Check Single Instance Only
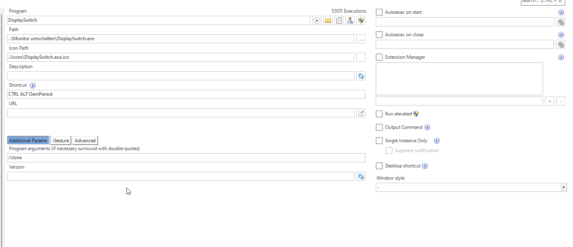 pos(379,141)
